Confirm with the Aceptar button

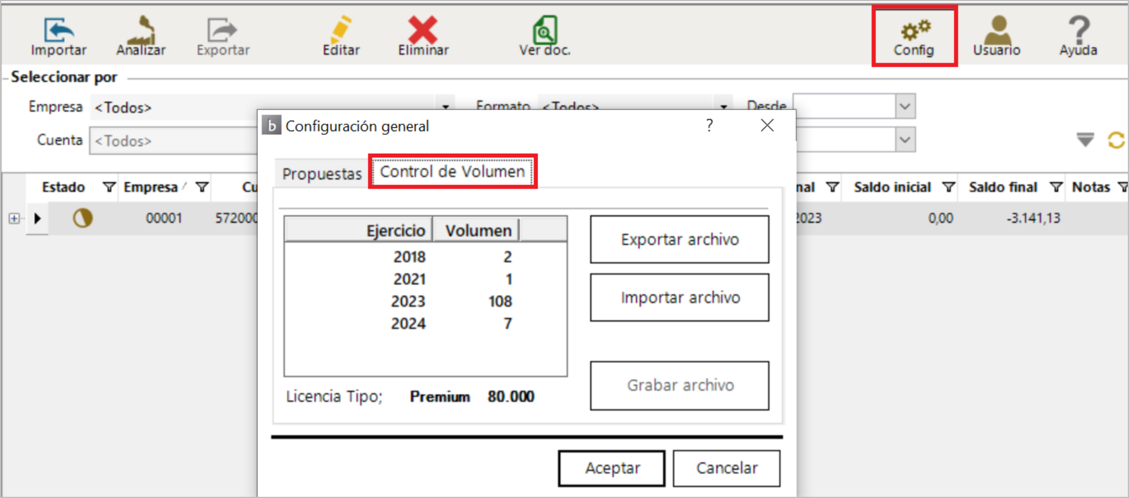coord(612,469)
